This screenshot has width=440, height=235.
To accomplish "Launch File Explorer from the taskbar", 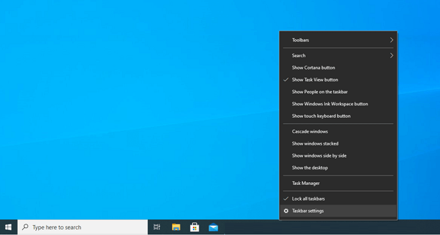I will click(176, 227).
